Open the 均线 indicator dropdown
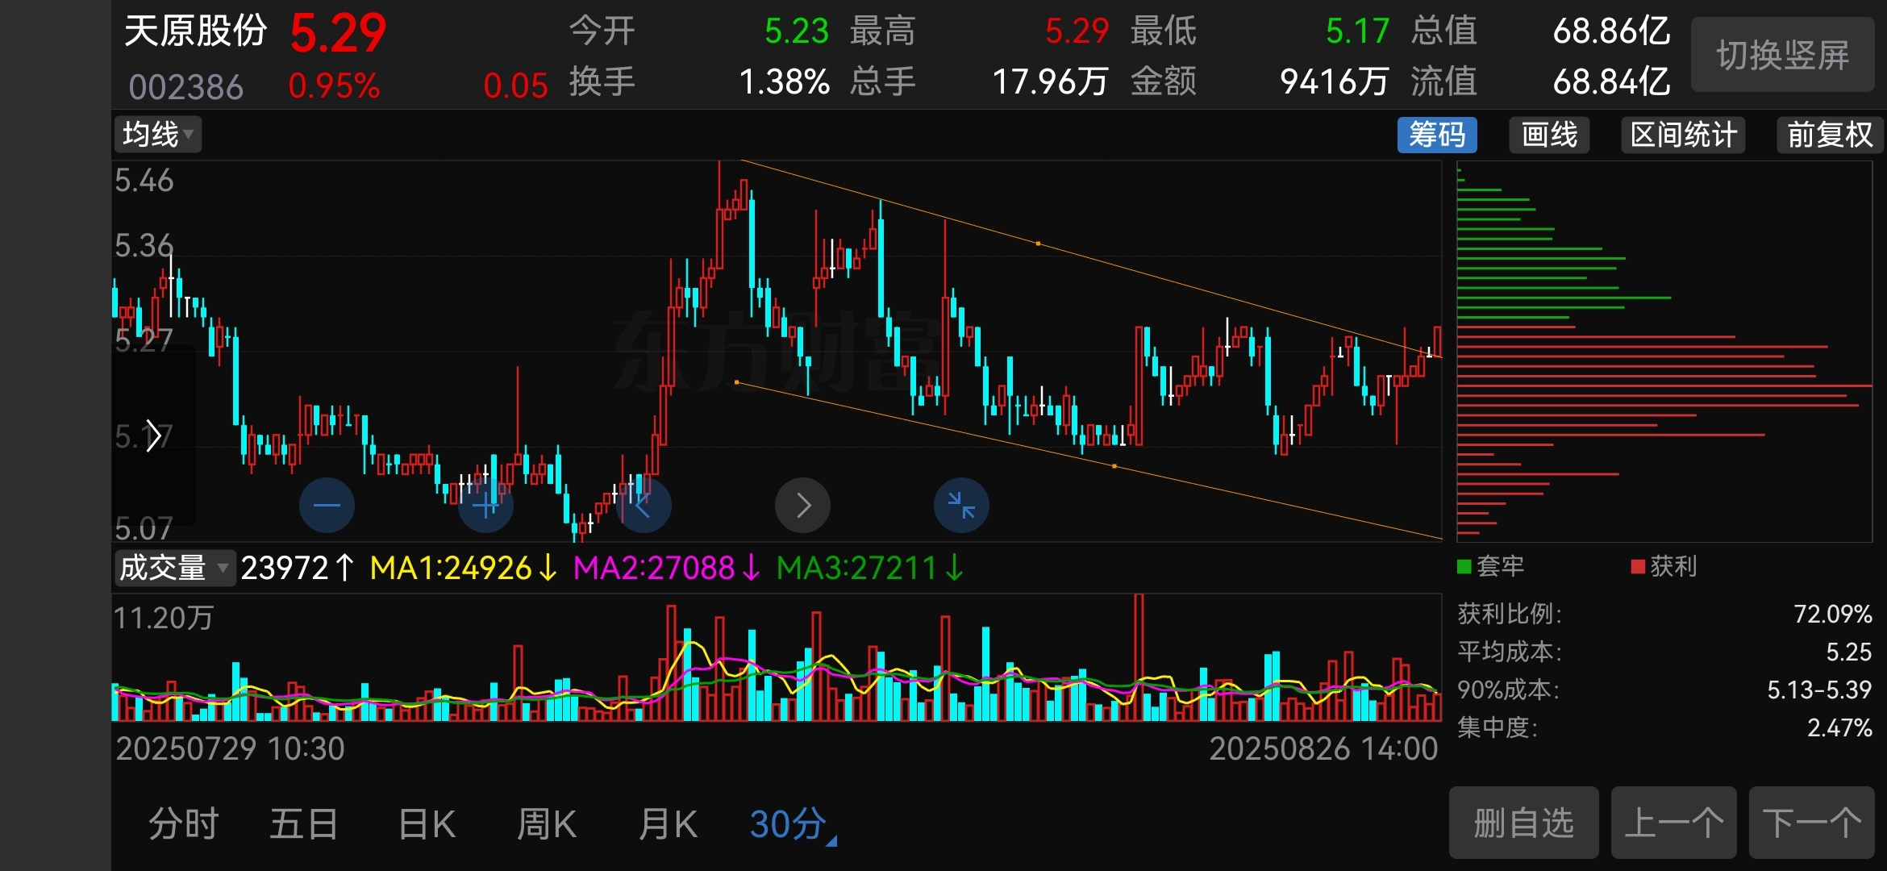Screen dimensions: 1887x871 click(x=158, y=134)
